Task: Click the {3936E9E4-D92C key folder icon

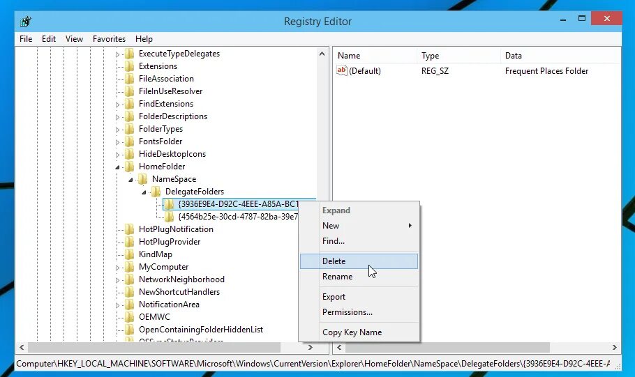Action: (170, 204)
